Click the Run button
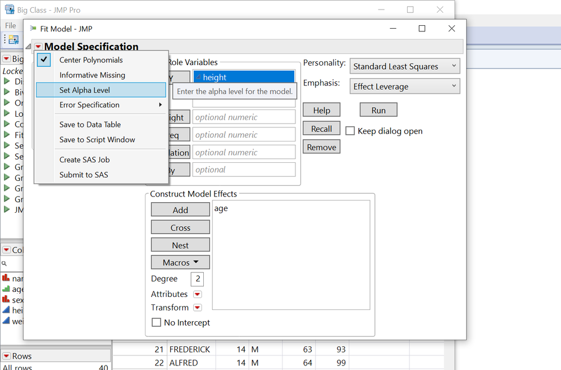Screen dimensions: 561x370 point(378,110)
